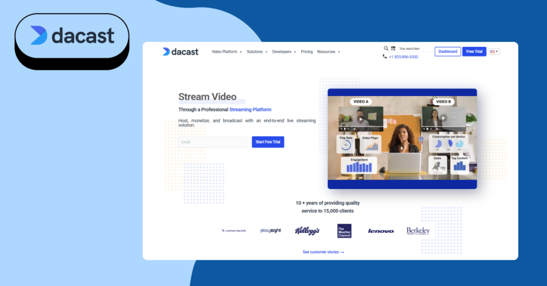Image resolution: width=547 pixels, height=286 pixels.
Task: Expand the Video Platform menu
Action: pyautogui.click(x=226, y=52)
